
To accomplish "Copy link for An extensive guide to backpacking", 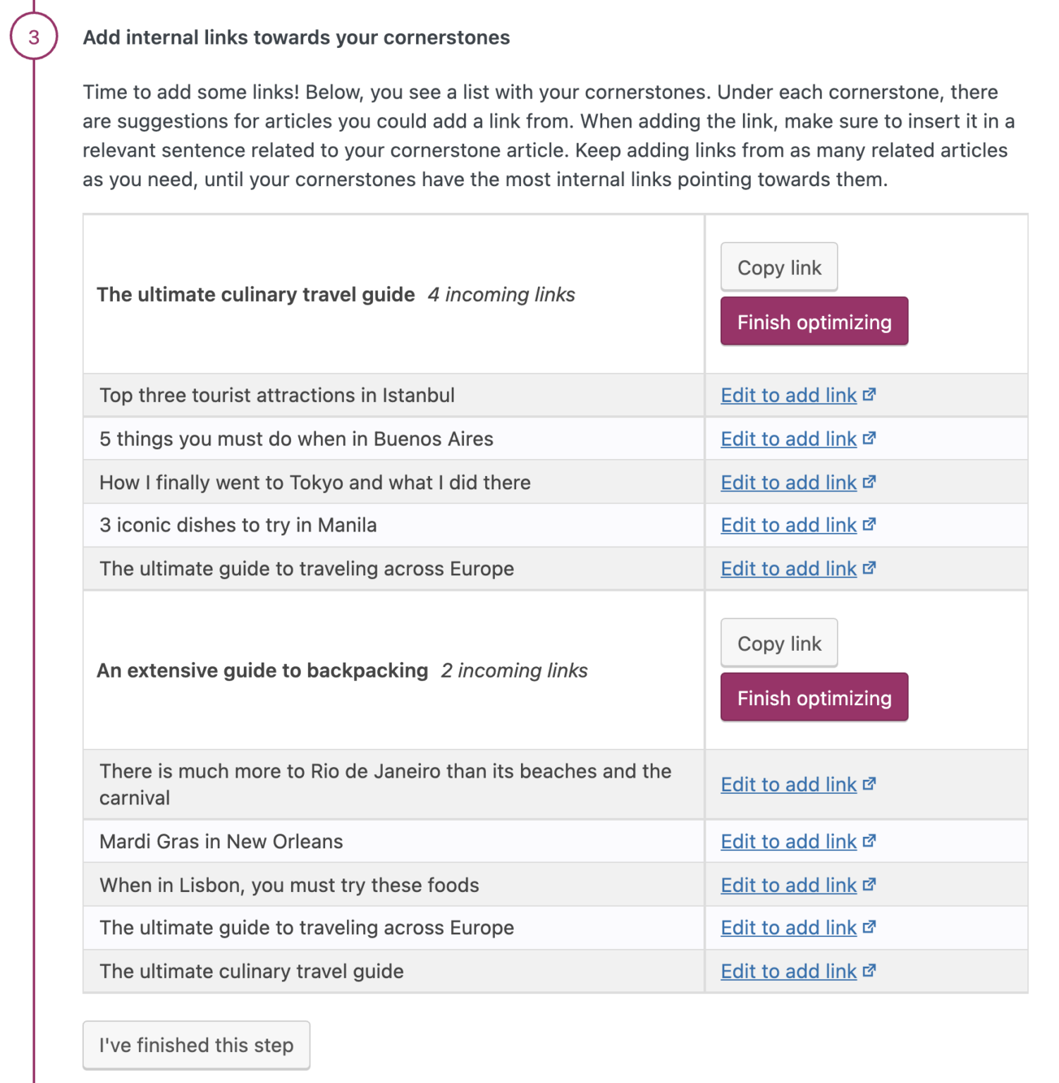I will pos(778,642).
